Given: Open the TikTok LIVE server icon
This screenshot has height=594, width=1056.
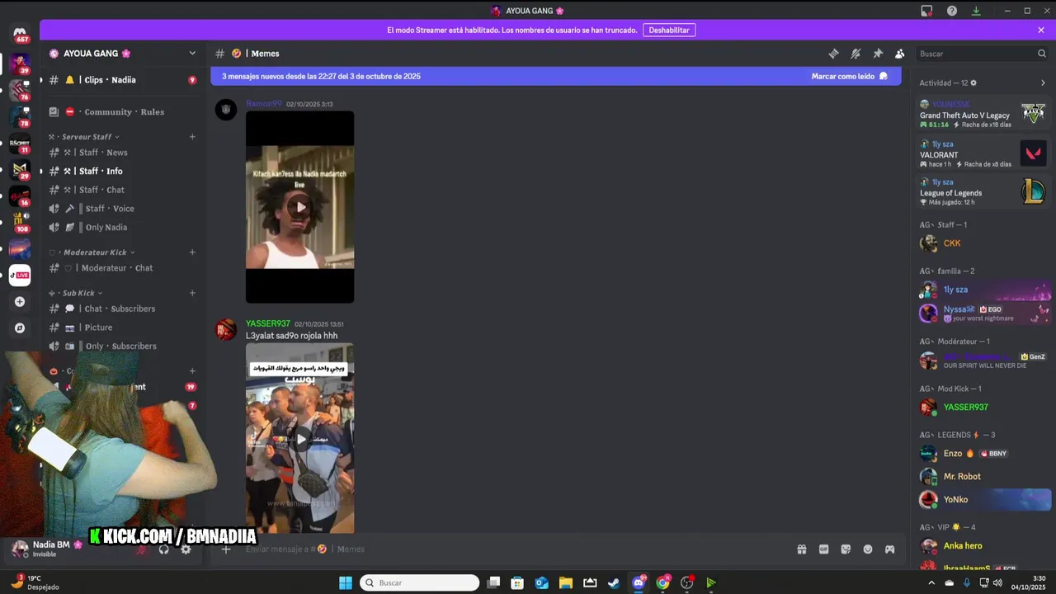Looking at the screenshot, I should click(x=20, y=276).
